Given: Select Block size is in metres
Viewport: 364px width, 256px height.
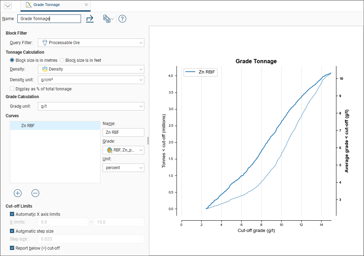Looking at the screenshot, I should [12, 60].
